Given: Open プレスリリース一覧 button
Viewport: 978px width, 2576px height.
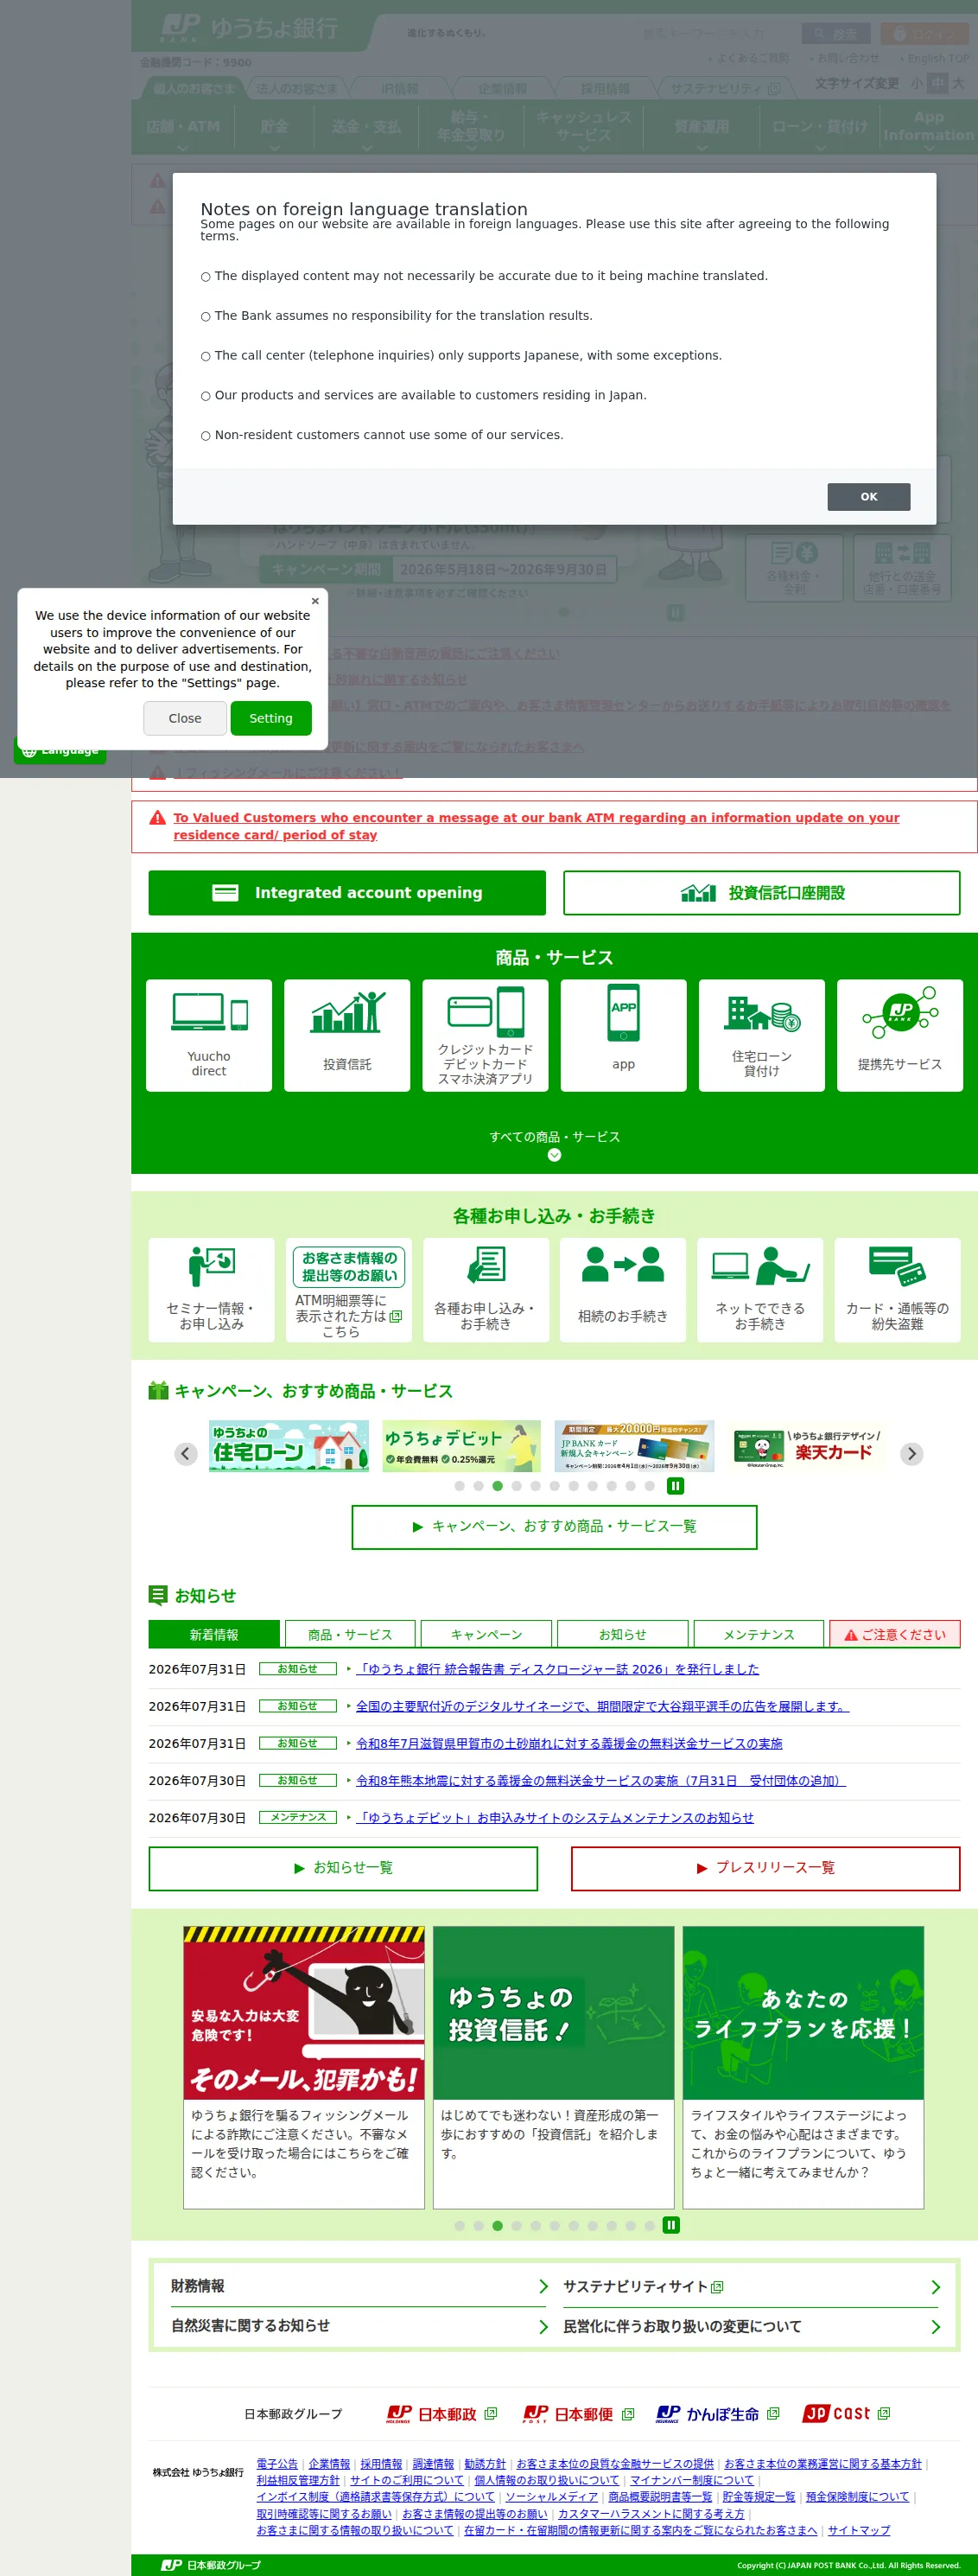Looking at the screenshot, I should point(765,1868).
